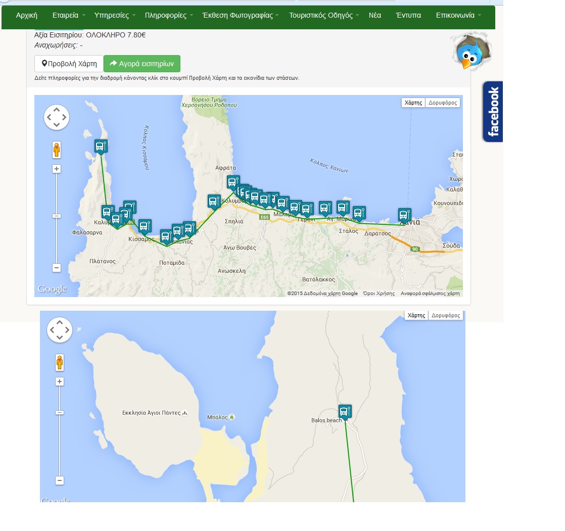The image size is (565, 531).
Task: Click the Αξία Εισιτηρίου price text
Action: click(90, 35)
